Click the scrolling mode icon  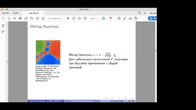click(111, 18)
